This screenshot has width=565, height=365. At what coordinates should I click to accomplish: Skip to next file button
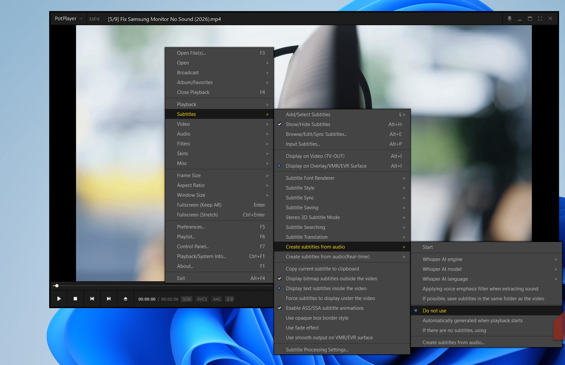(109, 299)
